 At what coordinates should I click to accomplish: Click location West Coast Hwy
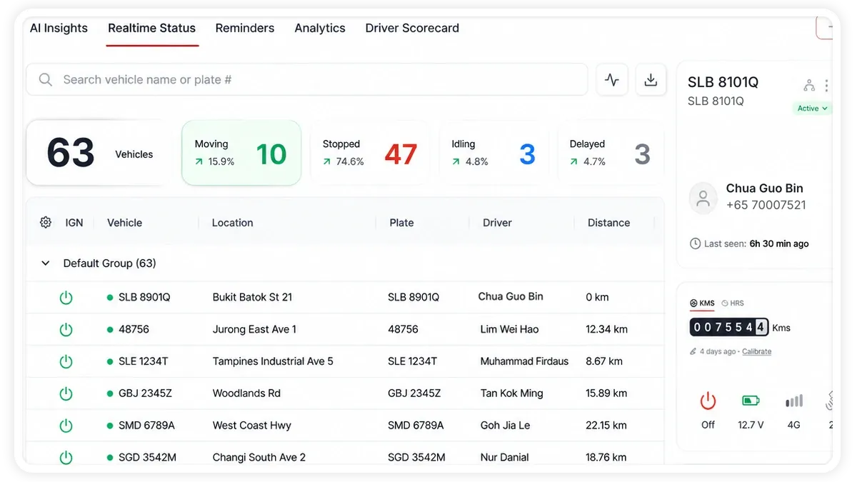[x=251, y=426]
